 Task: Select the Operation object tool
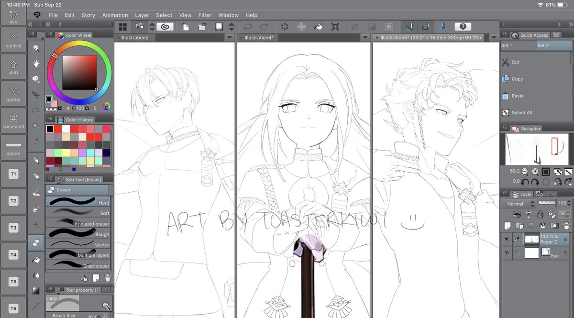(36, 79)
